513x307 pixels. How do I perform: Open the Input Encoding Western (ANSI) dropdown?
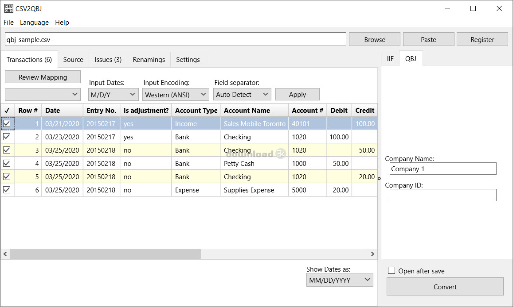click(176, 95)
